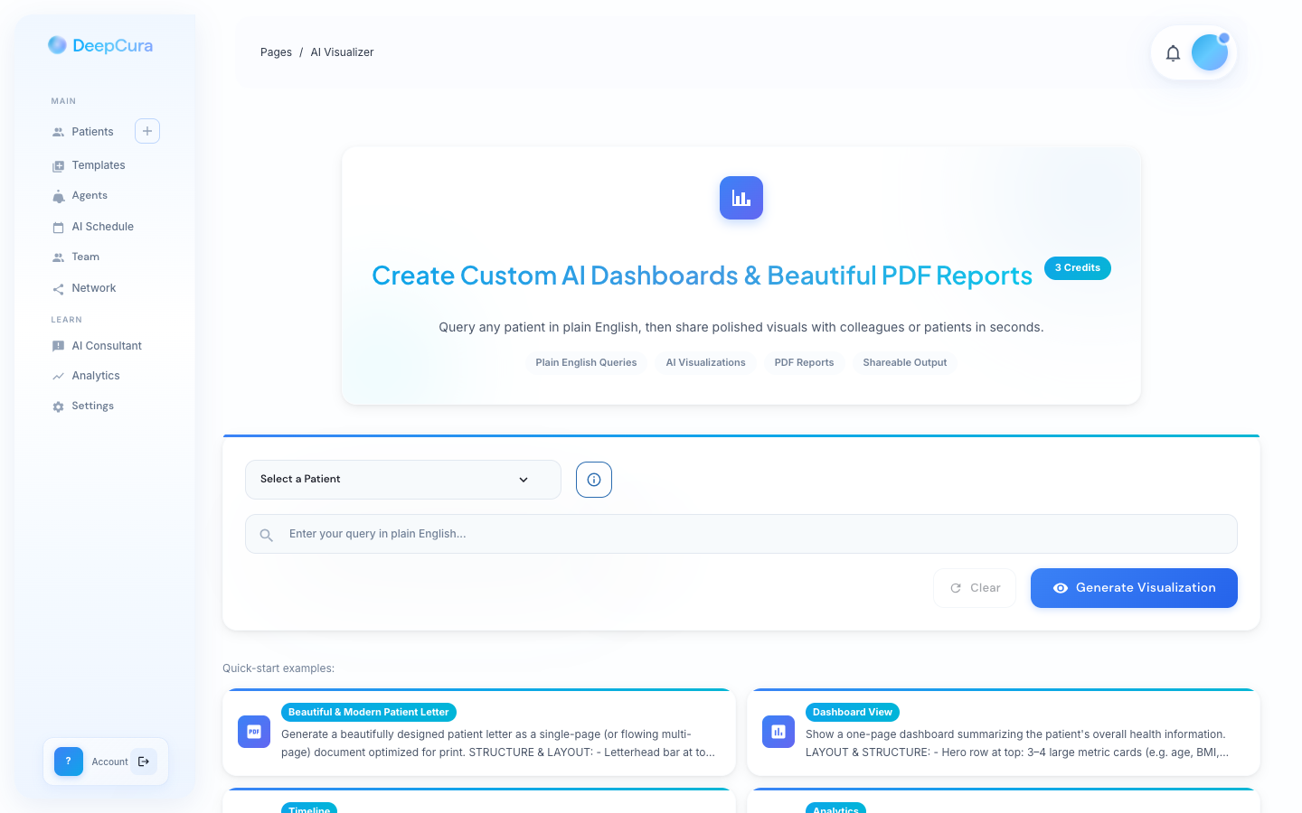Viewport: 1302px width, 813px height.
Task: Click the 3 Credits badge
Action: tap(1078, 268)
